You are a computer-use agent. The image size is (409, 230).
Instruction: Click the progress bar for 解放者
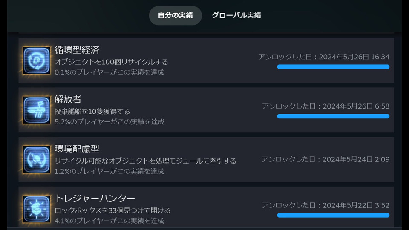[x=333, y=116]
